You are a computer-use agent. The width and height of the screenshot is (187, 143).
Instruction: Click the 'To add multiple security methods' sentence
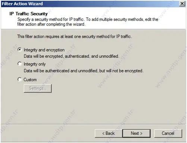pyautogui.click(x=122, y=19)
